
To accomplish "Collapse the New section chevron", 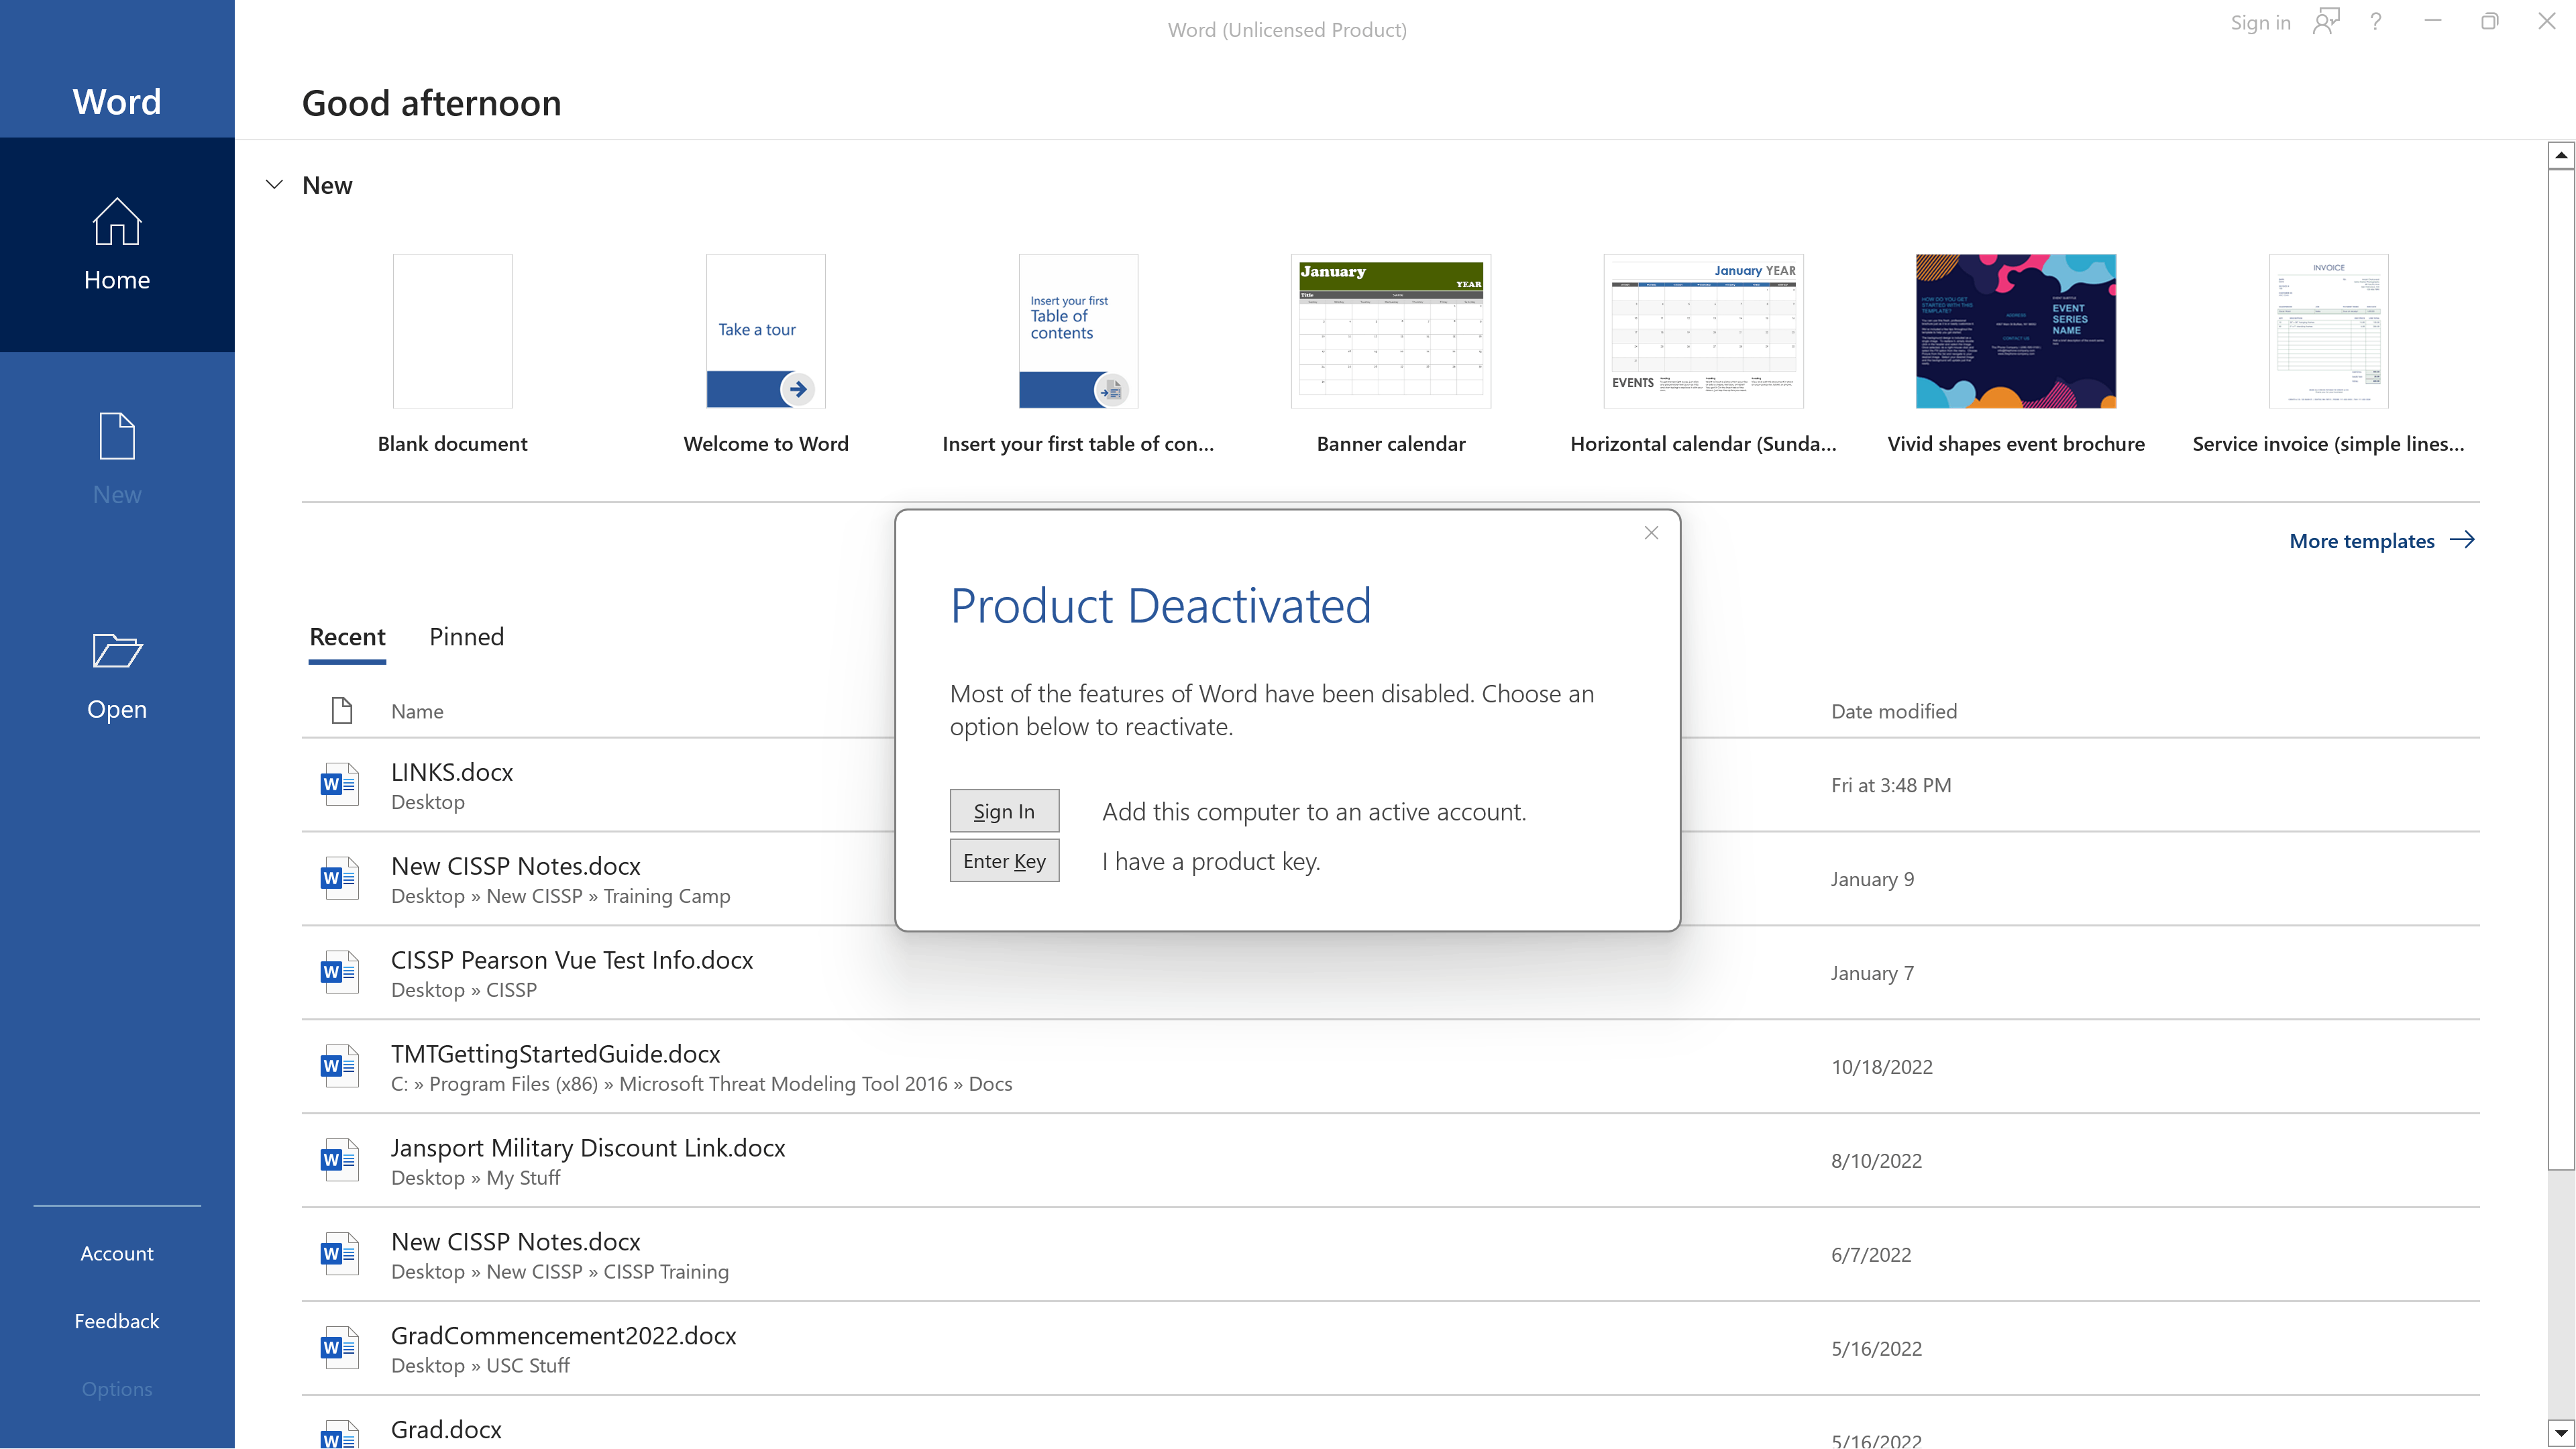I will [x=274, y=185].
